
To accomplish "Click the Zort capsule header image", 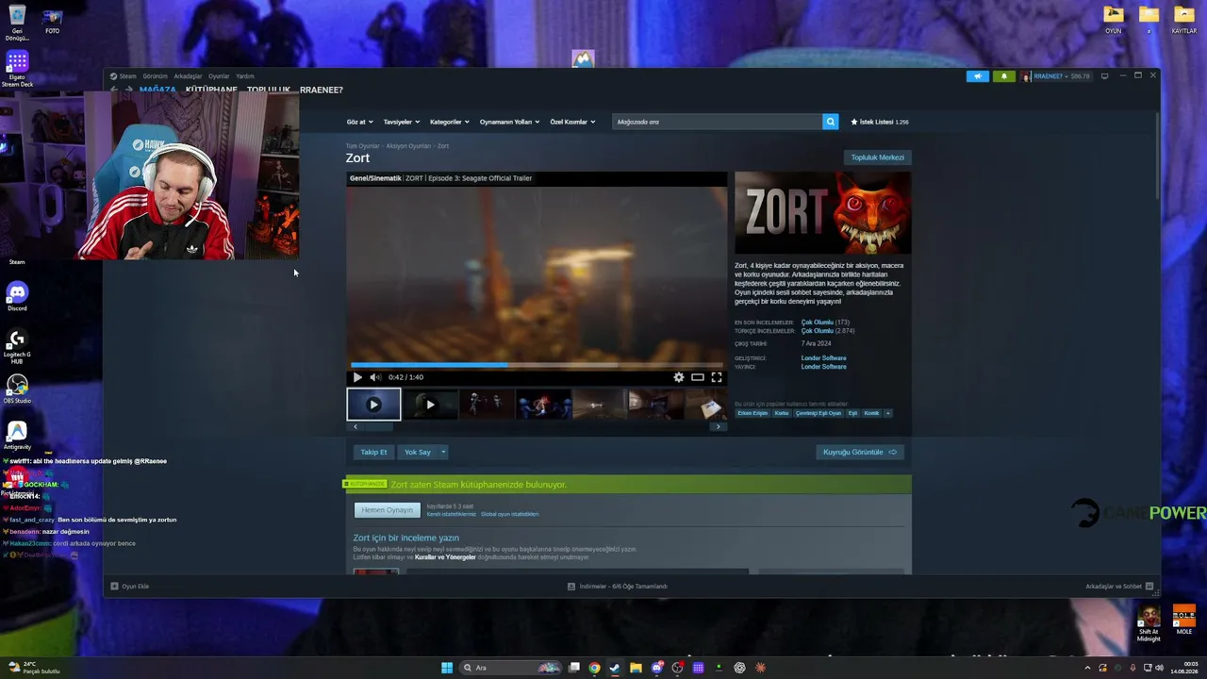I will tap(823, 213).
